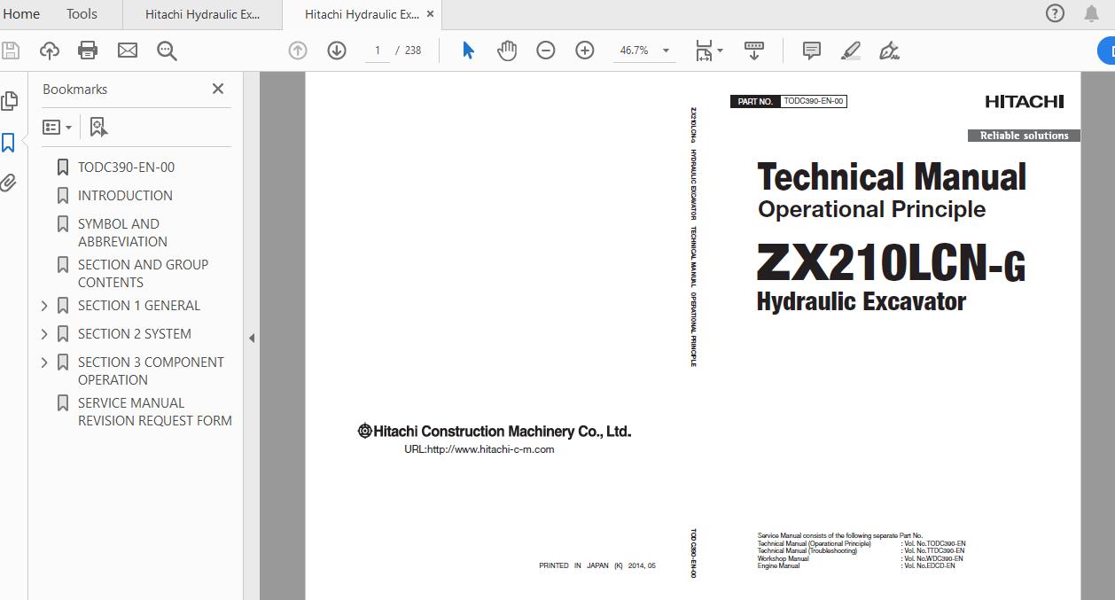Click the Print file icon
1115x600 pixels.
(88, 51)
